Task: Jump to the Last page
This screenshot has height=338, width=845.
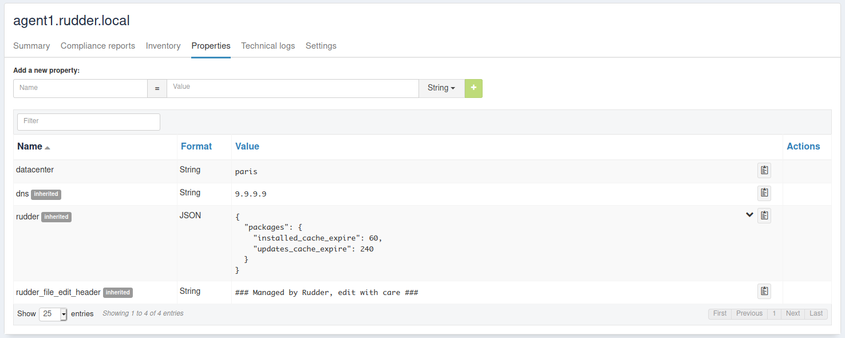Action: point(816,313)
